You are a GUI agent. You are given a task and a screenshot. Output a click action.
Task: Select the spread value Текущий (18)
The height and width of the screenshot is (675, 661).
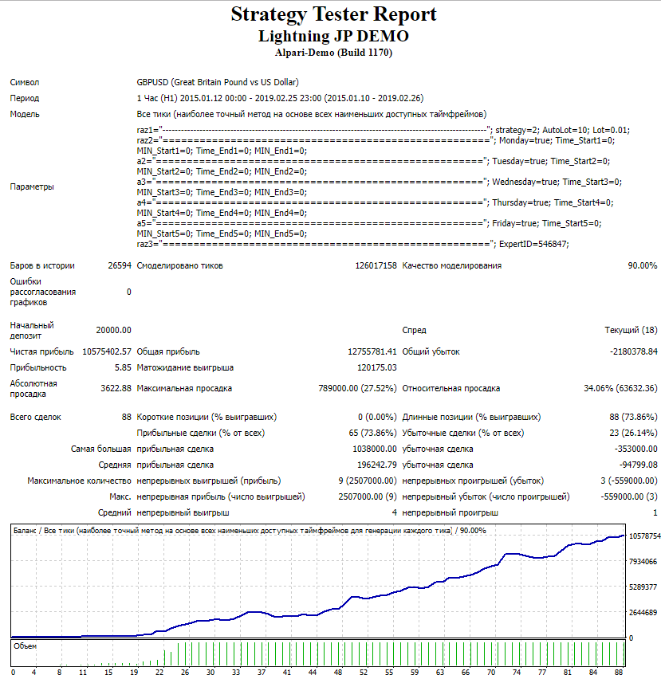(631, 330)
